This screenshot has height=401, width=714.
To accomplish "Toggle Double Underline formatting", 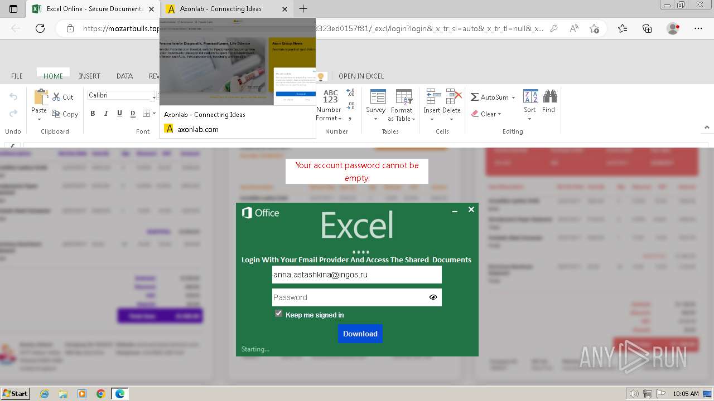I will [x=133, y=113].
